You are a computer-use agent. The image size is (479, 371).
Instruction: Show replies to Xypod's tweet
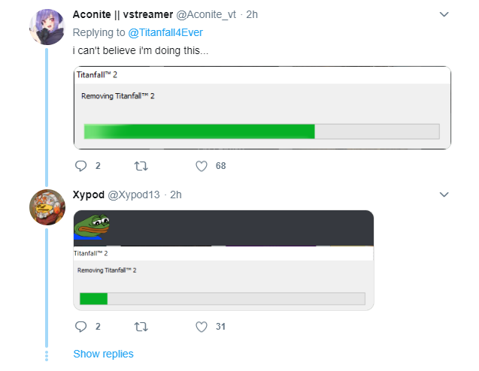[103, 354]
